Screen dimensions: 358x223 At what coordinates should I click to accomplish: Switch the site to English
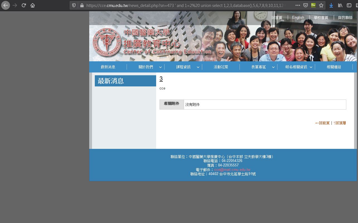pyautogui.click(x=298, y=17)
